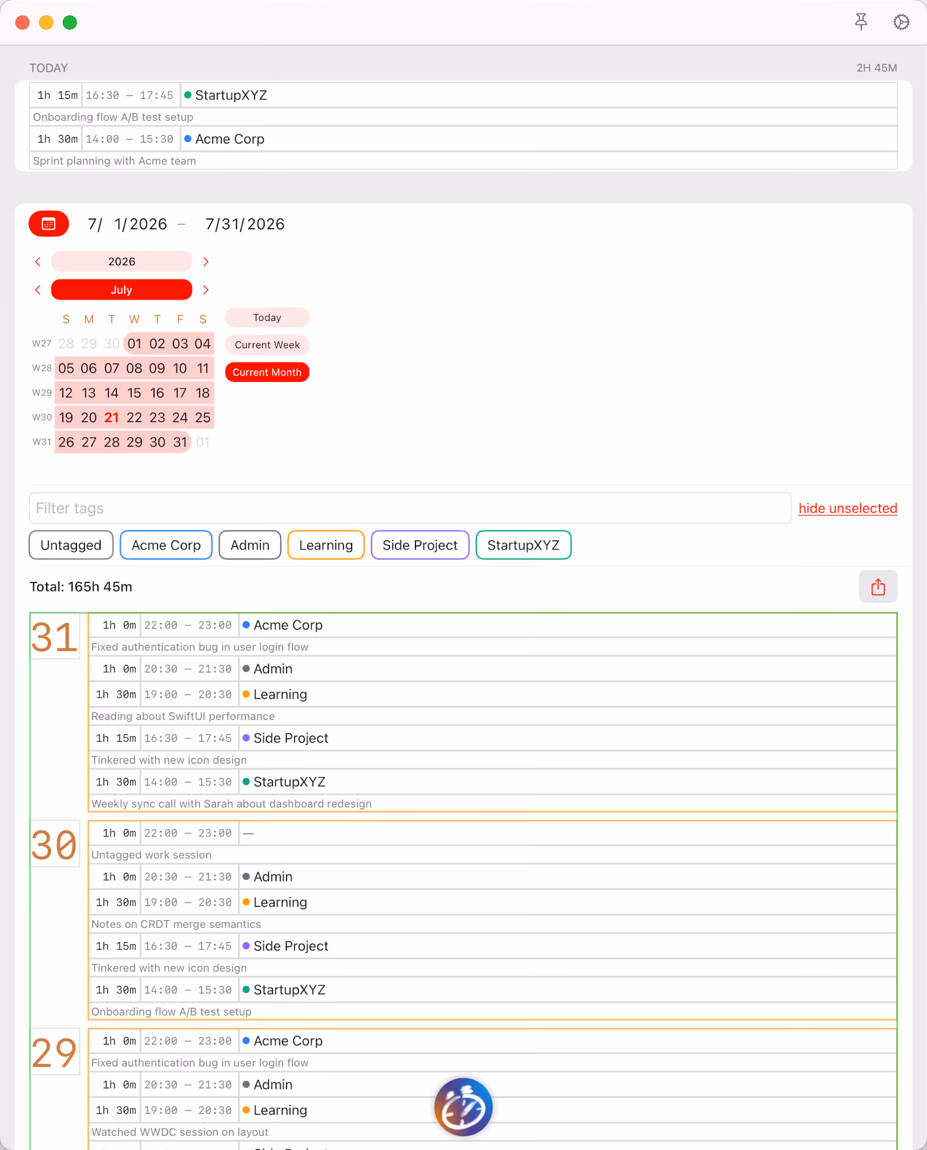Screen dimensions: 927x1150
Task: Toggle the Acme Corp tag filter
Action: (x=166, y=545)
